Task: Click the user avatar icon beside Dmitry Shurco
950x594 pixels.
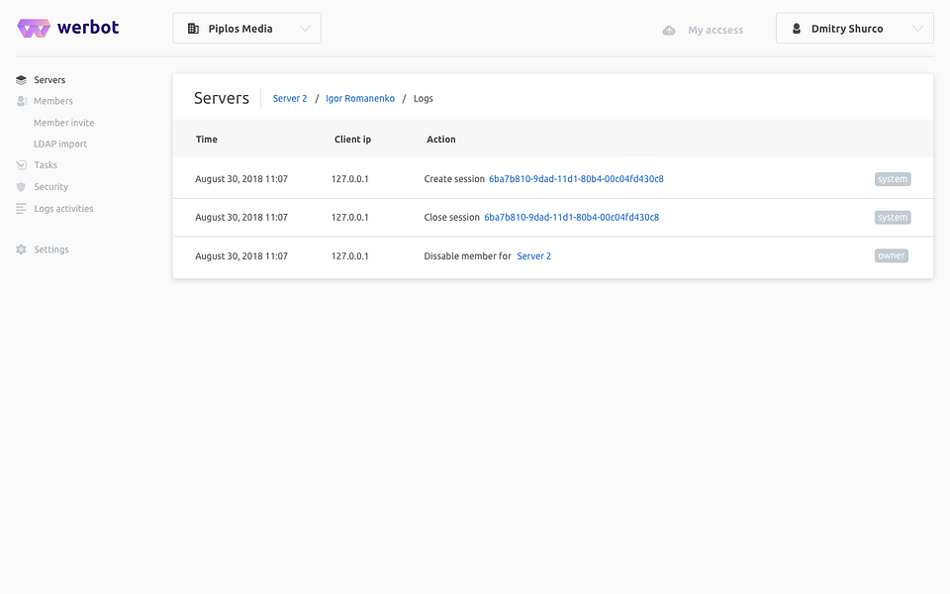Action: point(796,29)
